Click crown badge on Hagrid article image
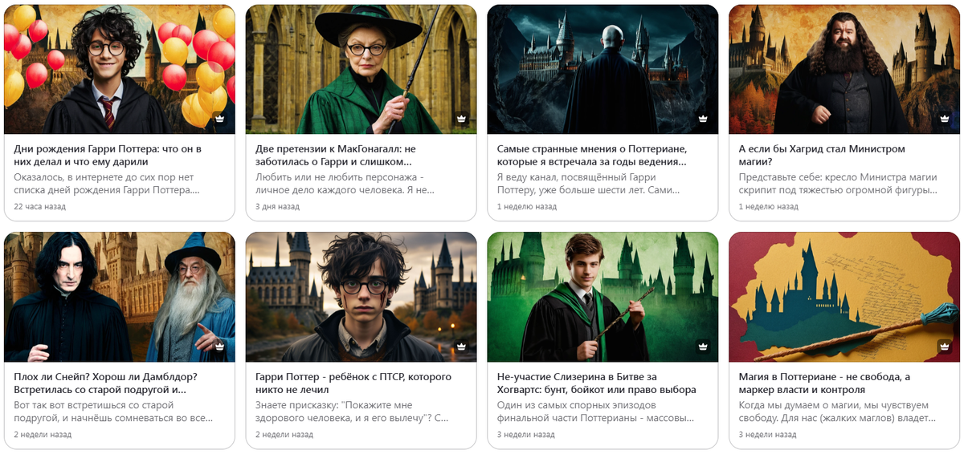964x454 pixels. (x=945, y=119)
